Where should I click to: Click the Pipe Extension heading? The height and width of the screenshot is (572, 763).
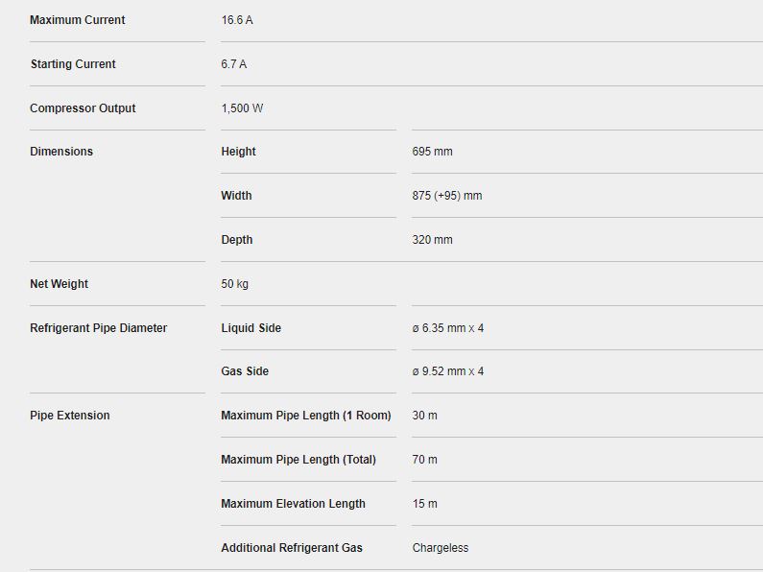coord(70,416)
